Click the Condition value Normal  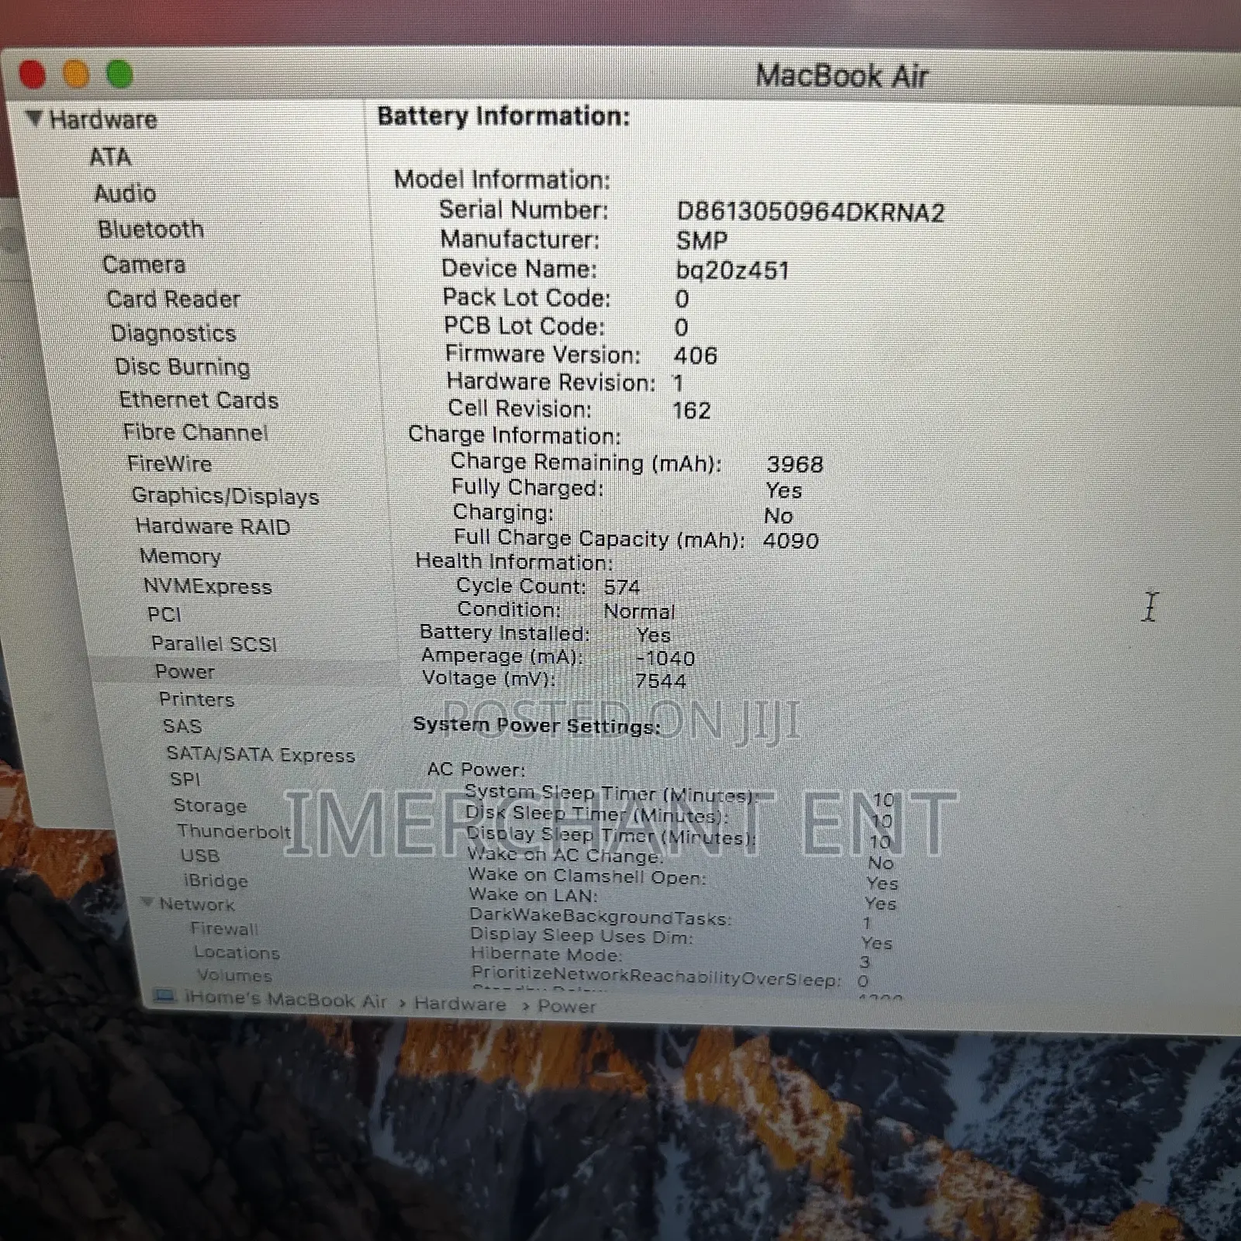[x=639, y=611]
